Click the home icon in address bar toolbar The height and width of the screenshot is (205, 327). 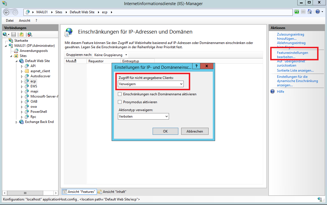tap(310, 12)
